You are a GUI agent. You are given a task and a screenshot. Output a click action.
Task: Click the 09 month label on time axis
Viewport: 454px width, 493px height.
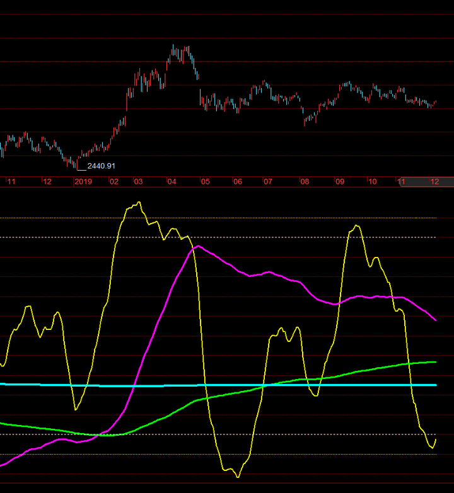coord(340,182)
